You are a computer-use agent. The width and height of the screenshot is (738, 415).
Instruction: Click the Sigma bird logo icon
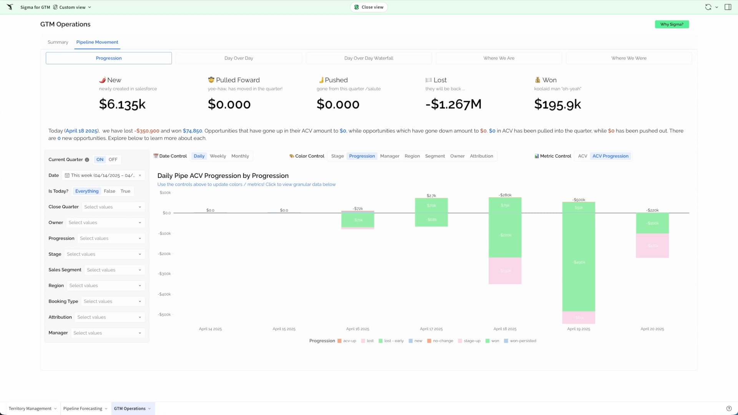click(x=10, y=7)
